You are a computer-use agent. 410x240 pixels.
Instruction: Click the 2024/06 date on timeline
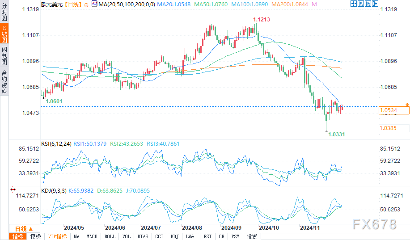pos(115,228)
